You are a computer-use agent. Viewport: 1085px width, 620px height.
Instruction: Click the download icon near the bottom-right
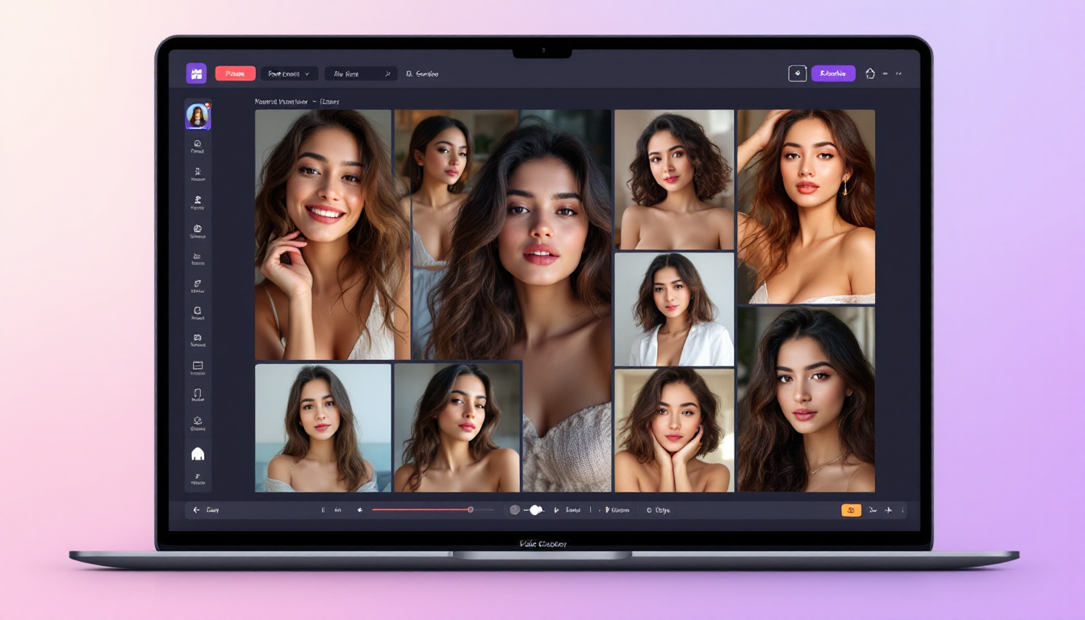point(873,509)
